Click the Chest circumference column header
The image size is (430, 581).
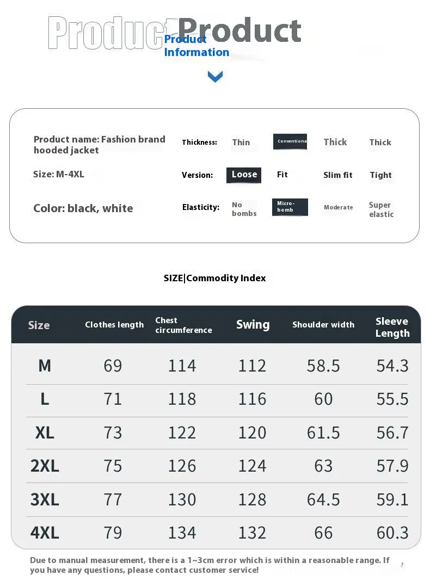tap(183, 325)
